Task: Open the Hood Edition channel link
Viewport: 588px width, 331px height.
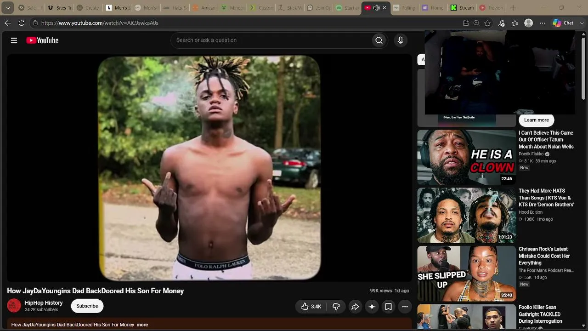Action: coord(531,212)
